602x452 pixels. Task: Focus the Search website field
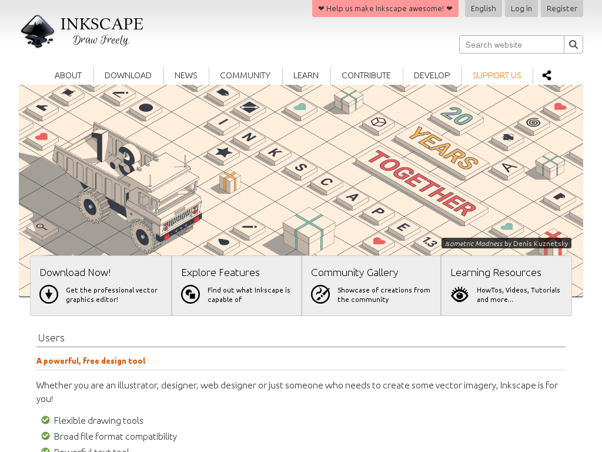point(511,45)
